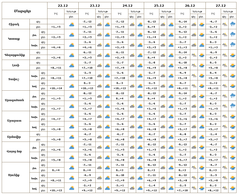Image resolution: width=239 pixels, height=195 pixels.
Task: Click the Երևույթ header under 23.12
Action: 103,11
